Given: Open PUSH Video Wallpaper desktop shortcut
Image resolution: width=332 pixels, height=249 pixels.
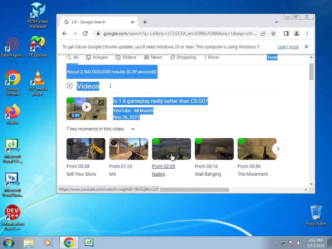Looking at the screenshot, I should point(38,15).
